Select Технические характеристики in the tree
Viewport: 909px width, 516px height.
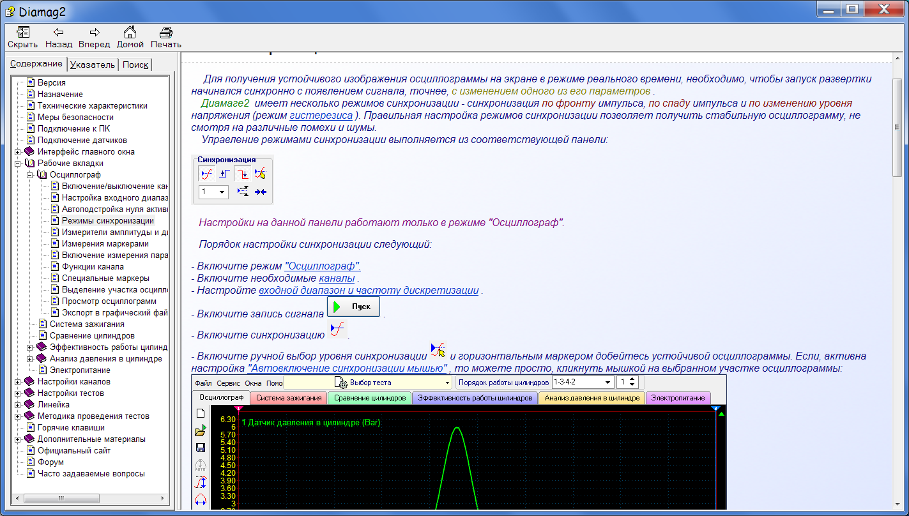click(92, 106)
